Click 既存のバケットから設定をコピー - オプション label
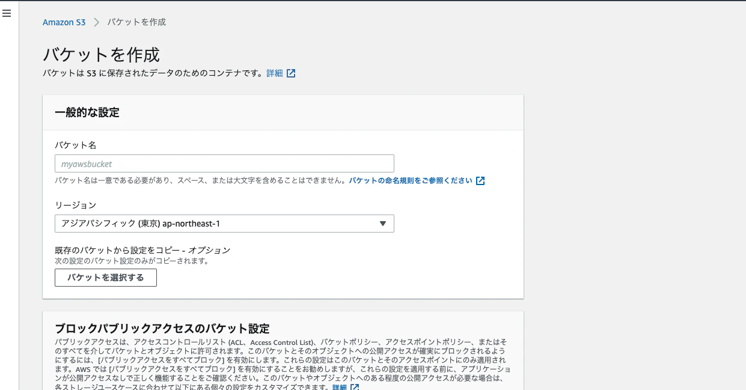 (x=142, y=250)
